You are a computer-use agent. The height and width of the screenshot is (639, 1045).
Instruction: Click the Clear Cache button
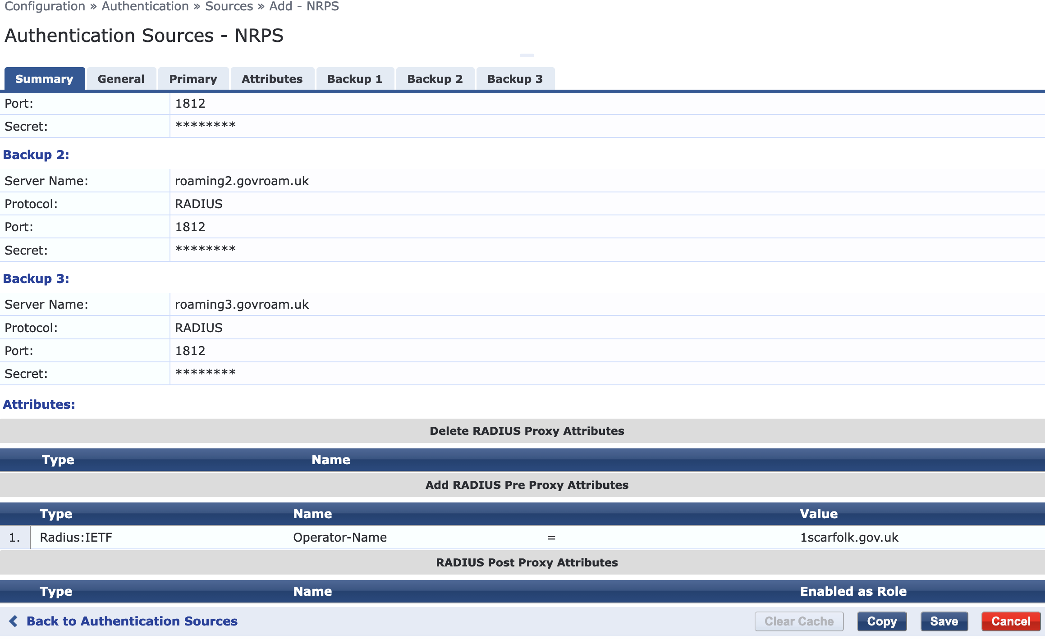click(799, 621)
